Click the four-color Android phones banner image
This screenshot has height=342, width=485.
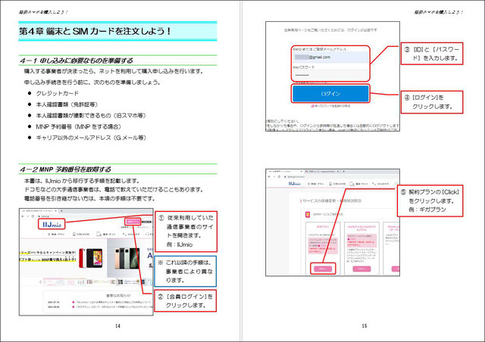click(127, 258)
